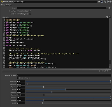
Task: Click the Numturns slider handle
Action: coord(111,81)
